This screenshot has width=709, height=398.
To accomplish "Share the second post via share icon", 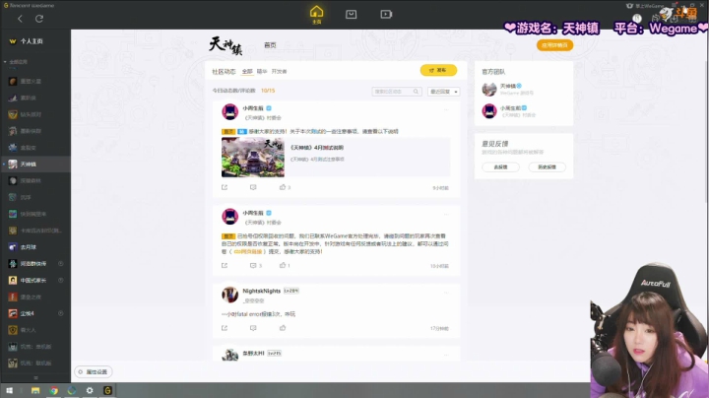I will (x=225, y=265).
